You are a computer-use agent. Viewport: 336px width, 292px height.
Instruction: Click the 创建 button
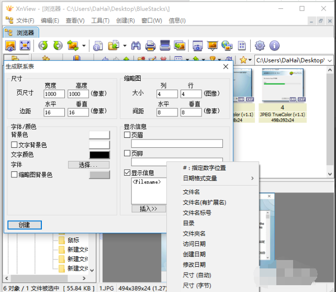point(24,224)
